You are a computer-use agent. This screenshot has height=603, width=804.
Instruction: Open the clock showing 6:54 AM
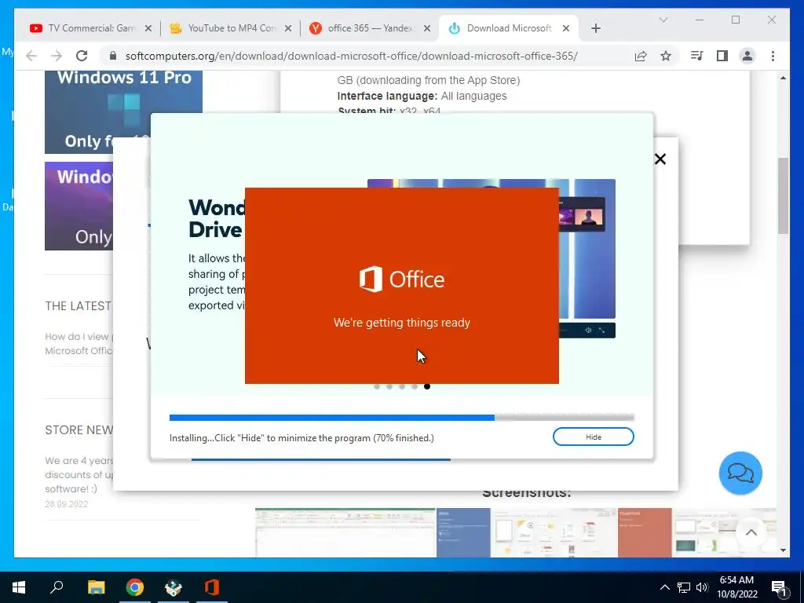(736, 587)
